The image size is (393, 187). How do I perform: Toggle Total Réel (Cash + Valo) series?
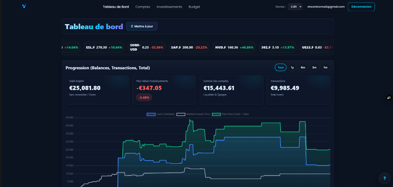pos(230,114)
